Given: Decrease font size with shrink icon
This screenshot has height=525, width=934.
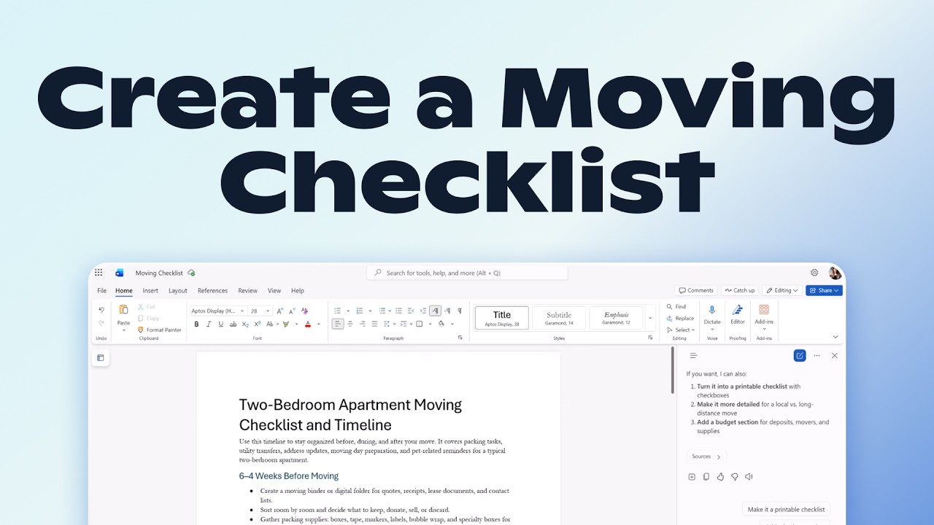Looking at the screenshot, I should tap(292, 311).
